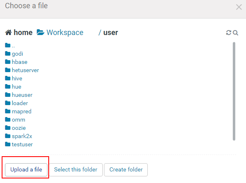
Task: Click the home icon in the breadcrumb
Action: tap(8, 33)
